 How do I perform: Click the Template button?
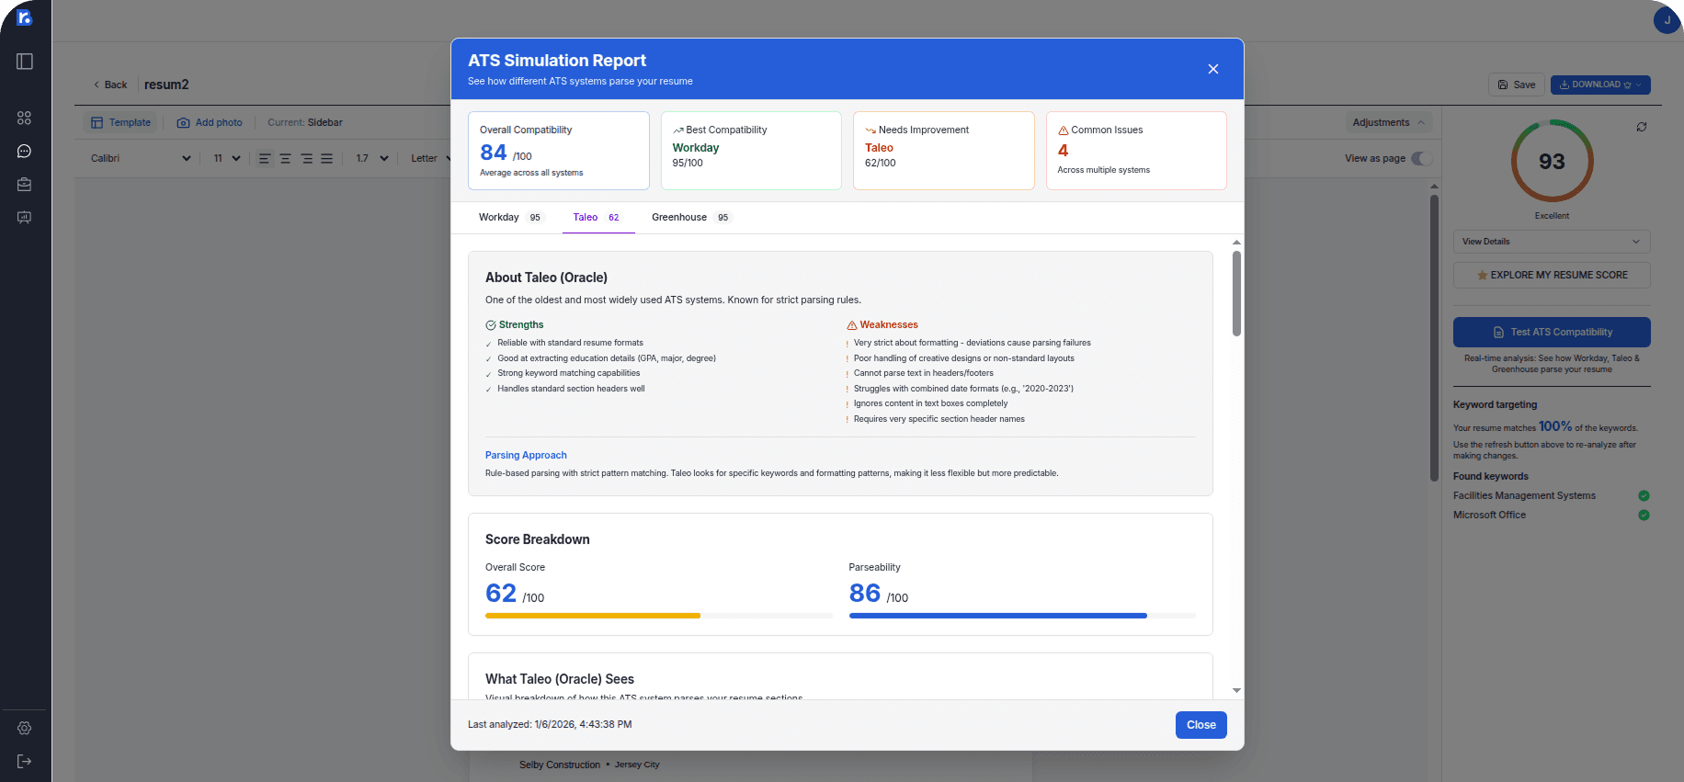point(120,122)
